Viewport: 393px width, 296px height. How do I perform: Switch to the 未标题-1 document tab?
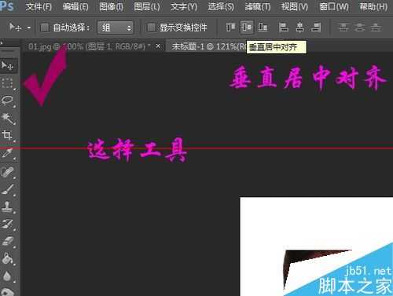pyautogui.click(x=207, y=47)
